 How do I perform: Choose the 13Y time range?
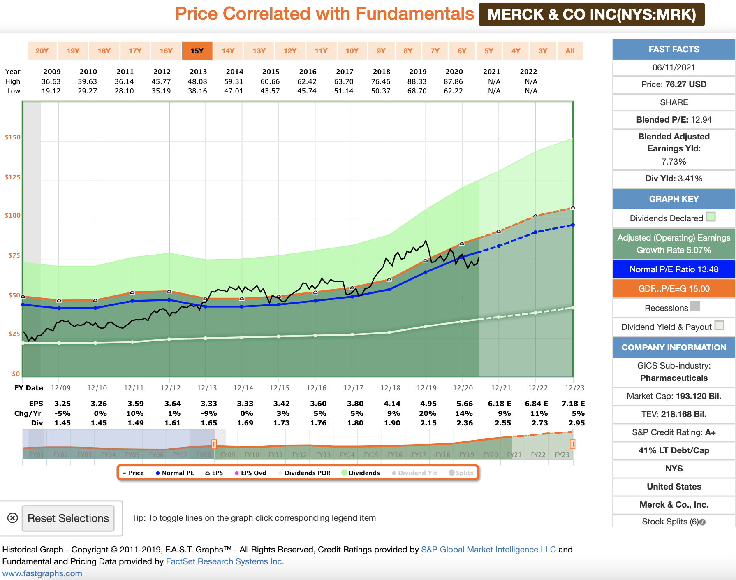pyautogui.click(x=259, y=51)
